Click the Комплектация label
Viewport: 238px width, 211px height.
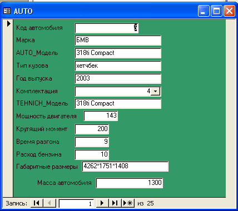pos(37,91)
